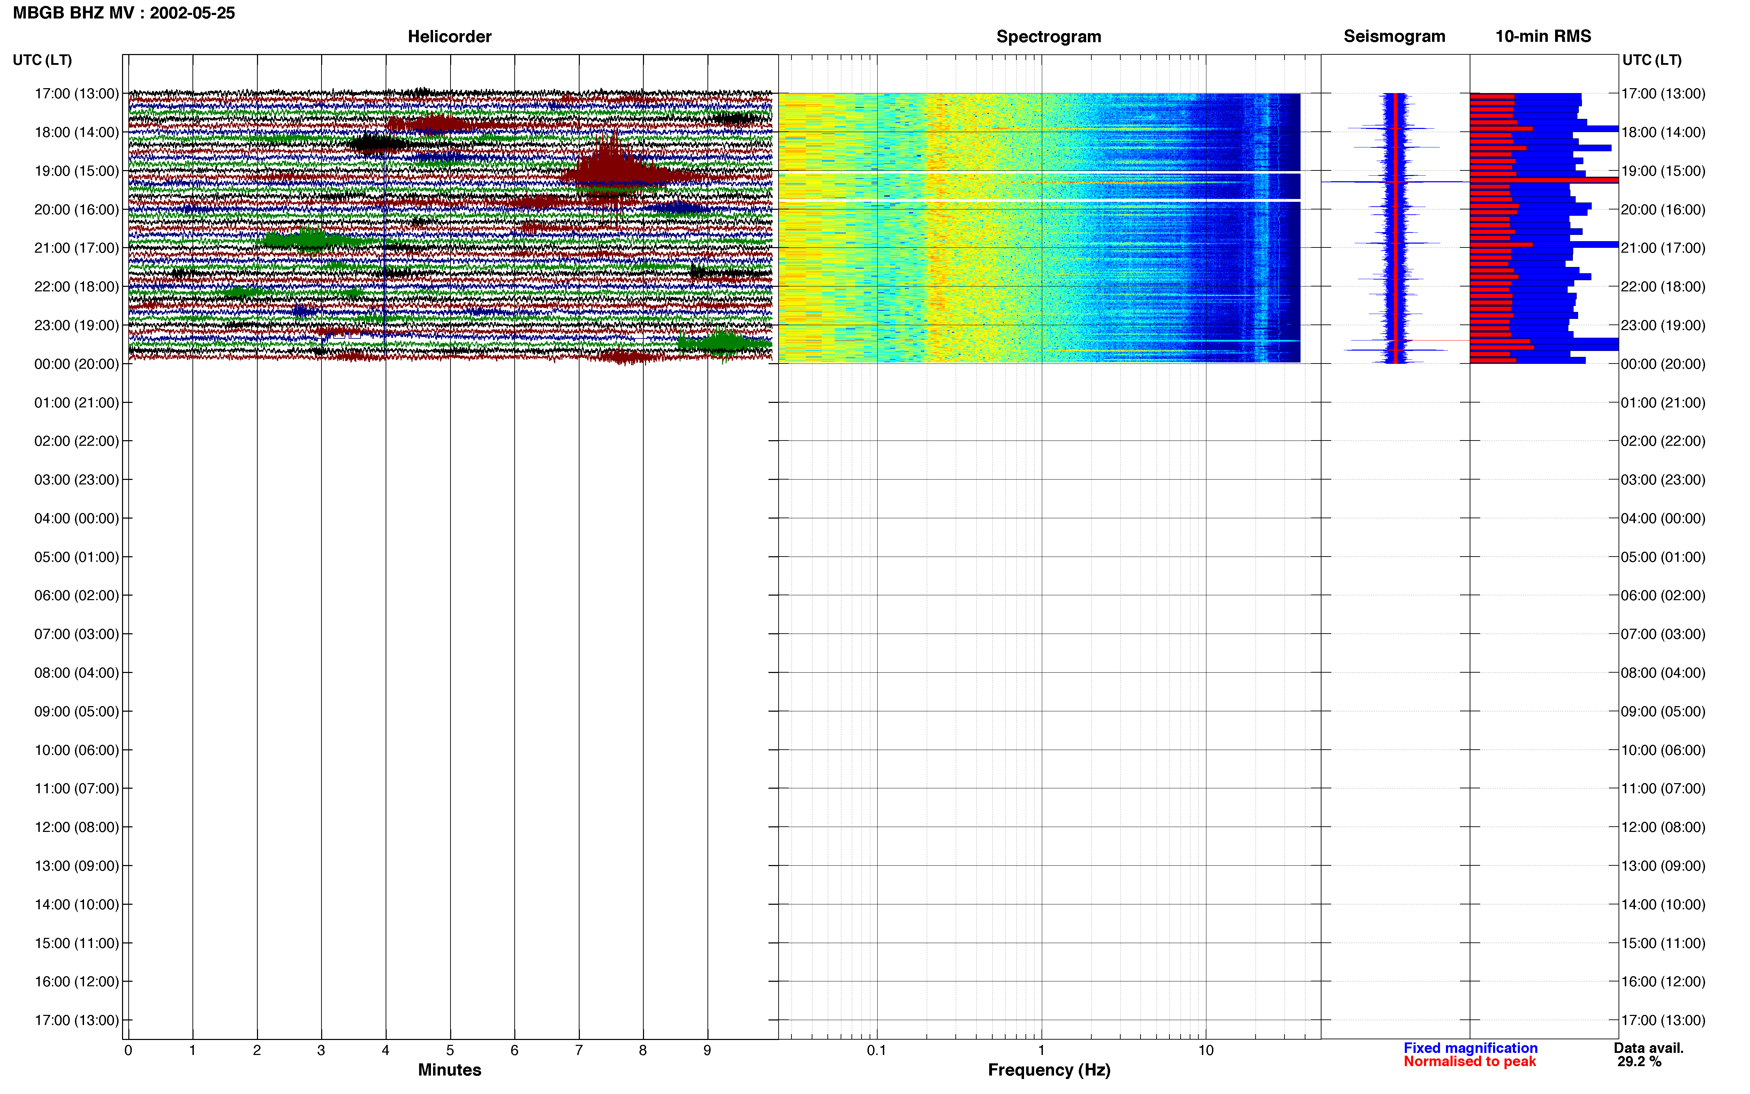Select the left '12:00 (08:00)' time label
The image size is (1750, 1094).
77,827
